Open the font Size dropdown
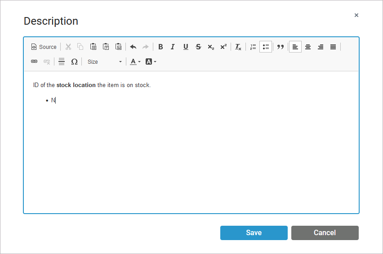The width and height of the screenshot is (383, 254). (x=105, y=61)
